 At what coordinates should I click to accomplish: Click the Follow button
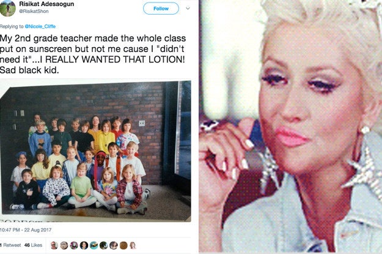click(161, 9)
